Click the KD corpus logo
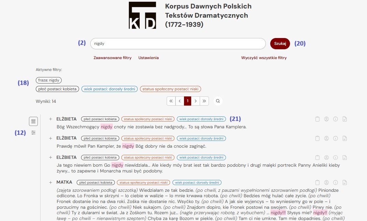 [x=142, y=15]
